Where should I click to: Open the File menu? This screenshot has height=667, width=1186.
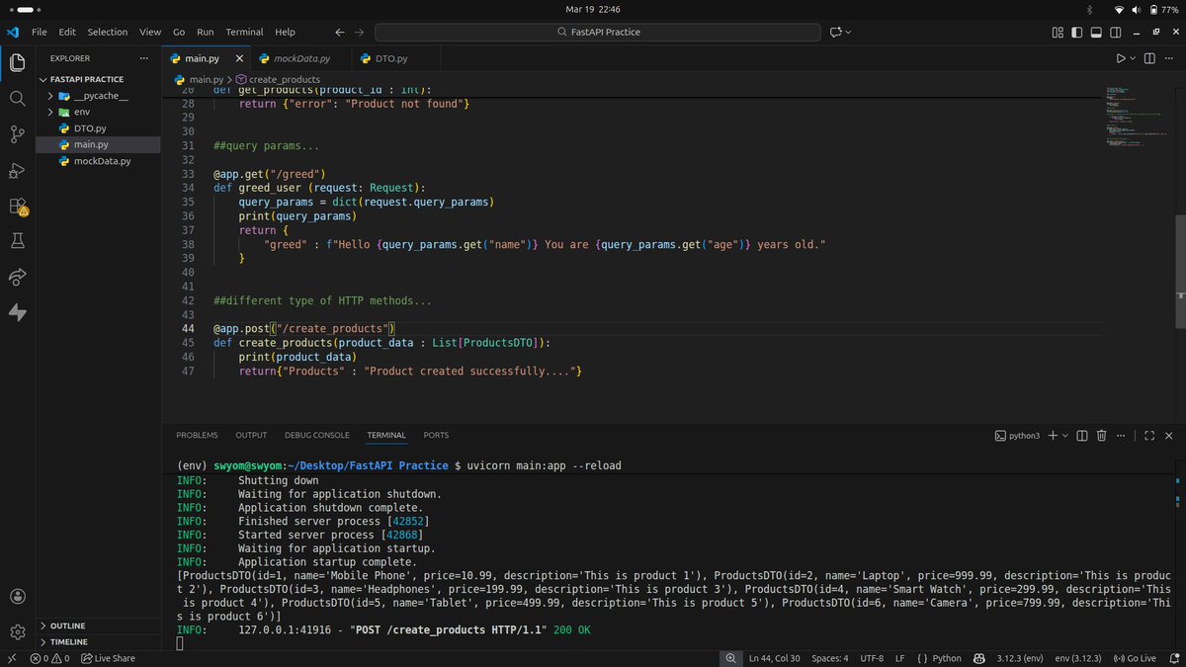(x=40, y=32)
